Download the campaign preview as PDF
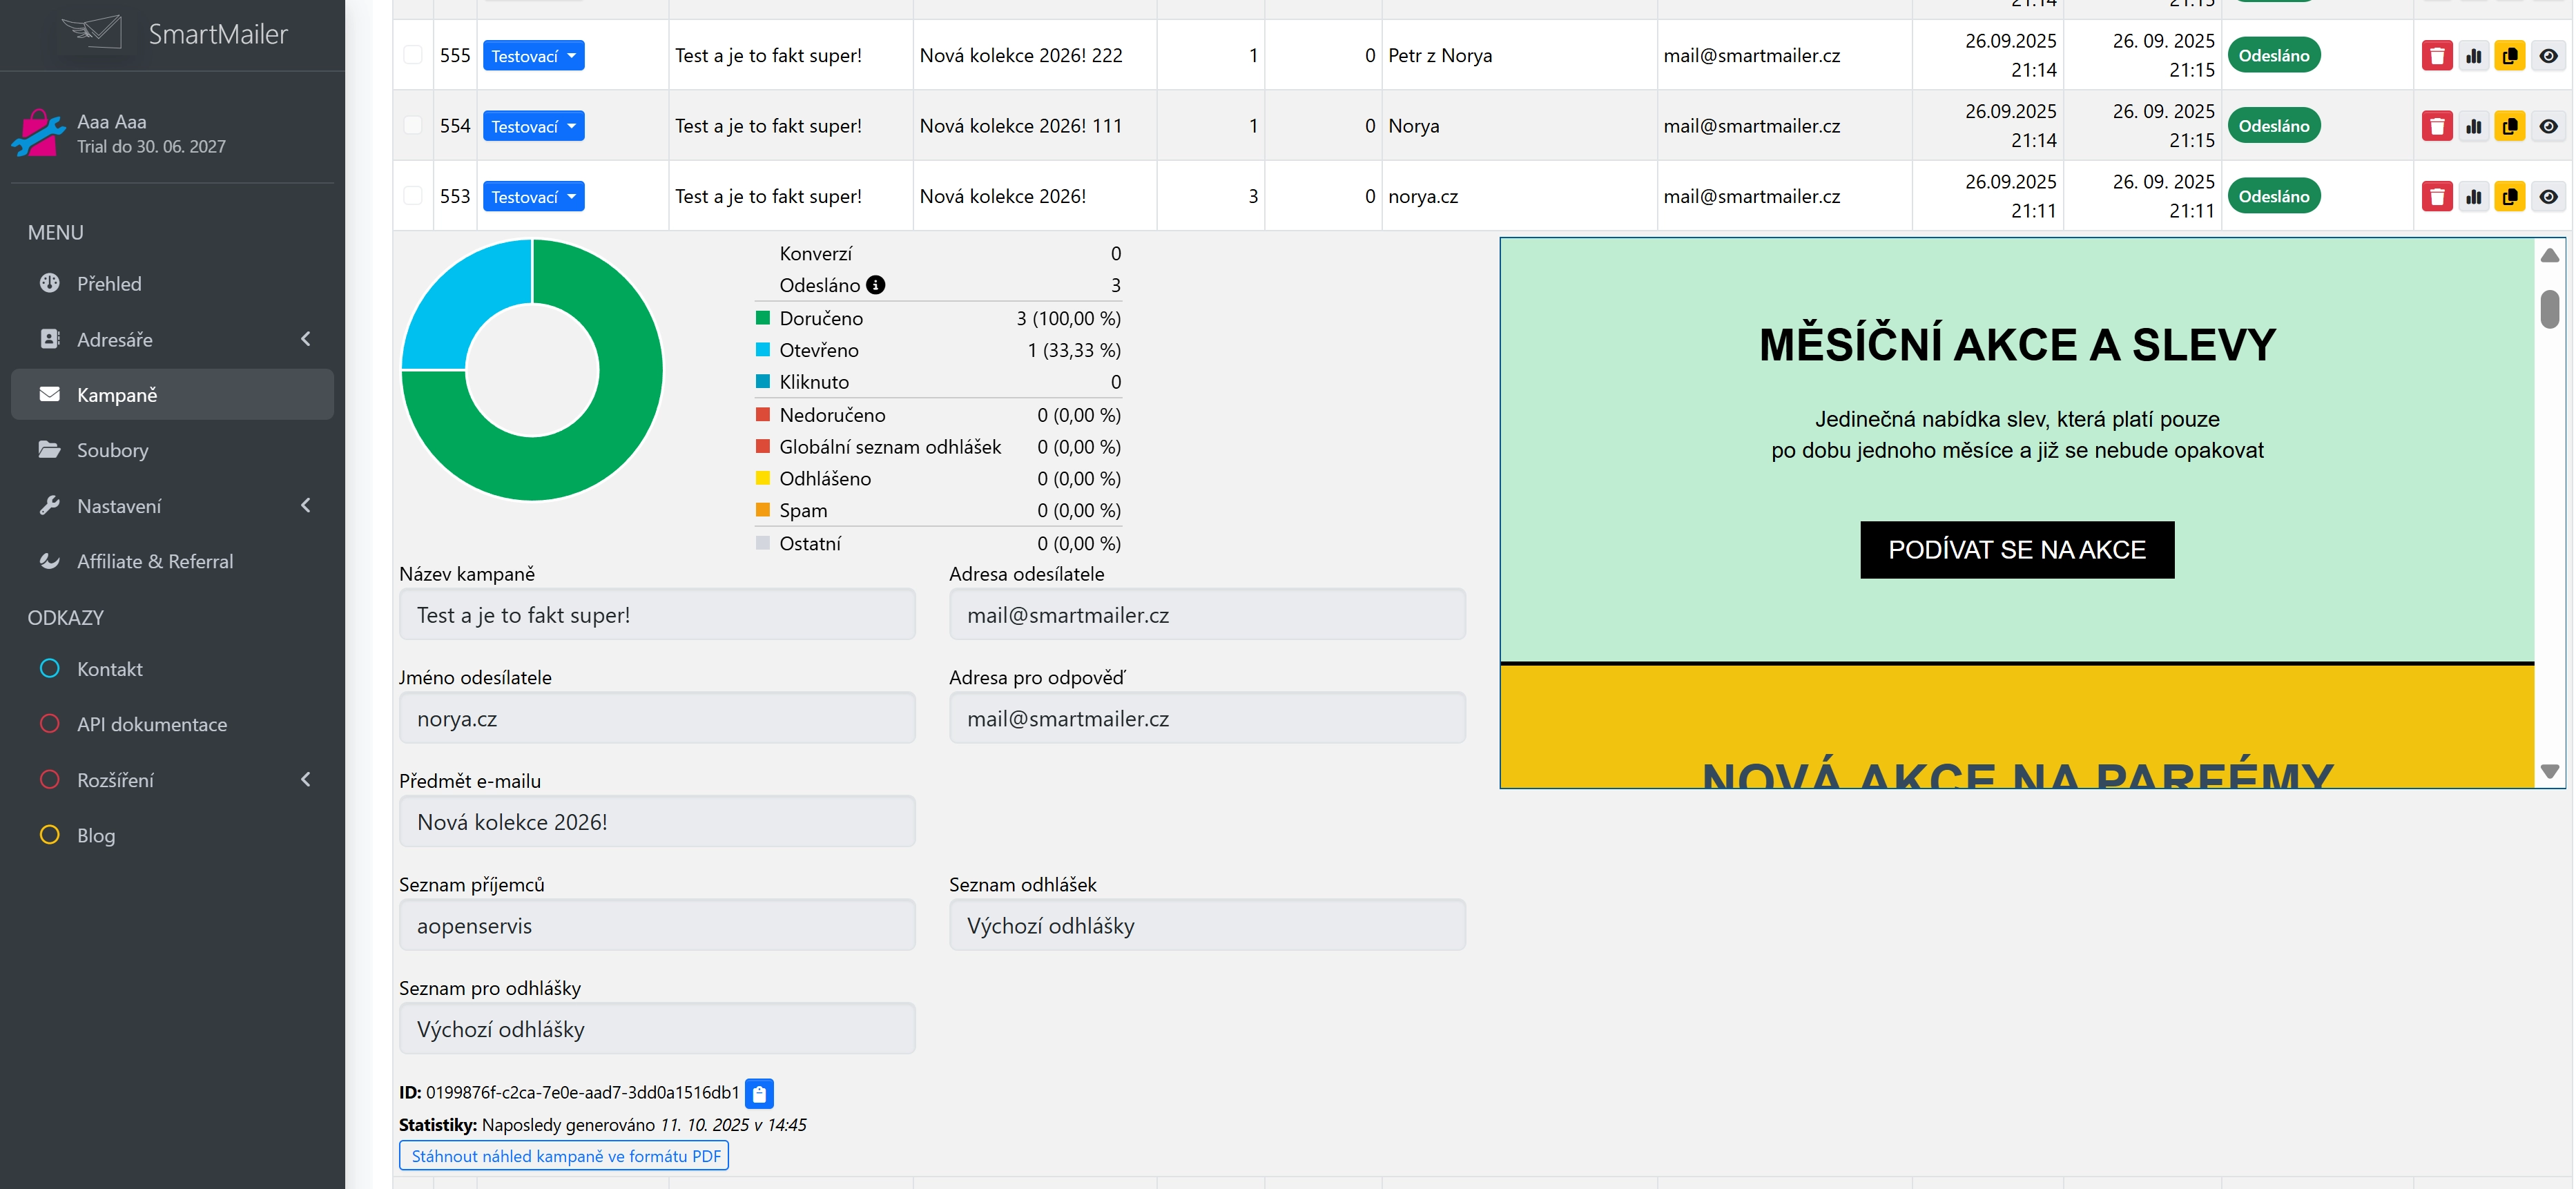 (564, 1156)
